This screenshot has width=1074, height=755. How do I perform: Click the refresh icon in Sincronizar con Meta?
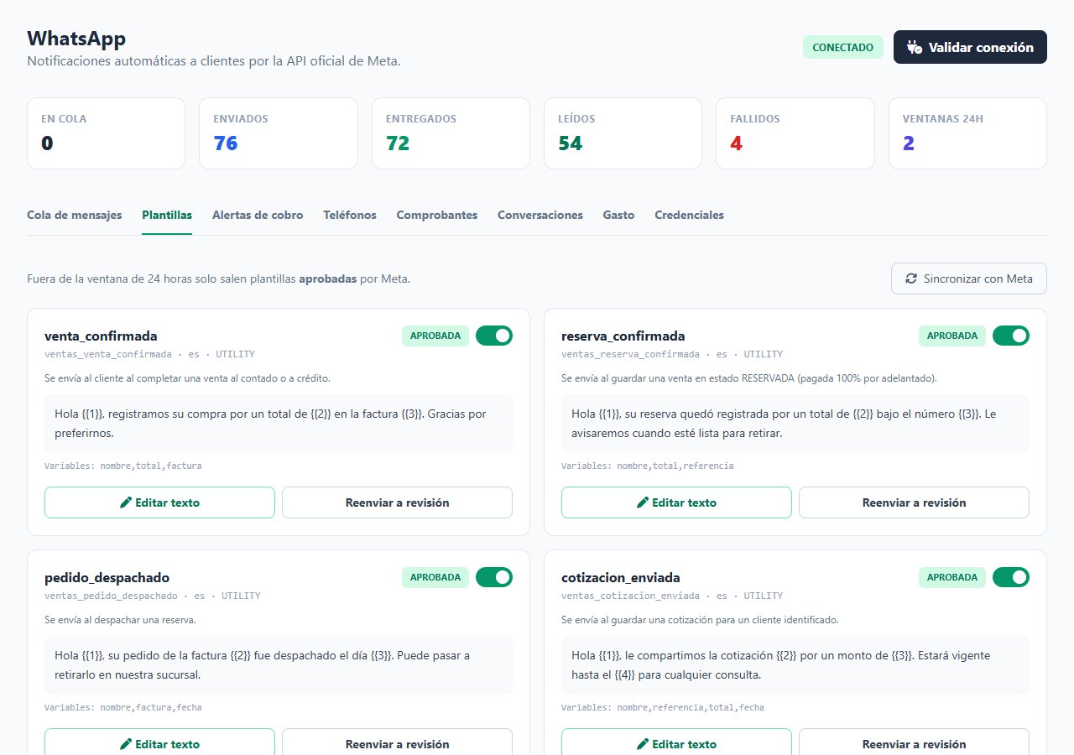(911, 279)
